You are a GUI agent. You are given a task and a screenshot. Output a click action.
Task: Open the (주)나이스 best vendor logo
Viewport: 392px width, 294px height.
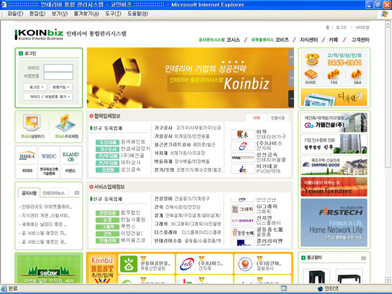tap(187, 264)
